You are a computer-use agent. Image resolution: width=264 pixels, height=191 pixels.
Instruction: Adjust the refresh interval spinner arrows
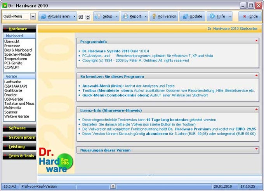pos(88,17)
